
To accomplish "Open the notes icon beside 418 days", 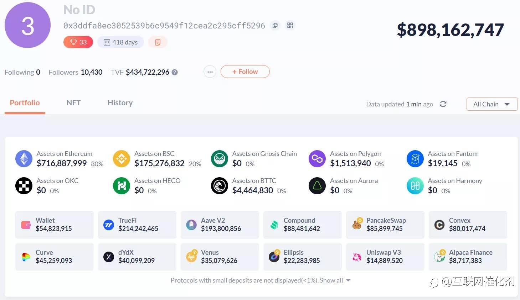I will pyautogui.click(x=158, y=42).
